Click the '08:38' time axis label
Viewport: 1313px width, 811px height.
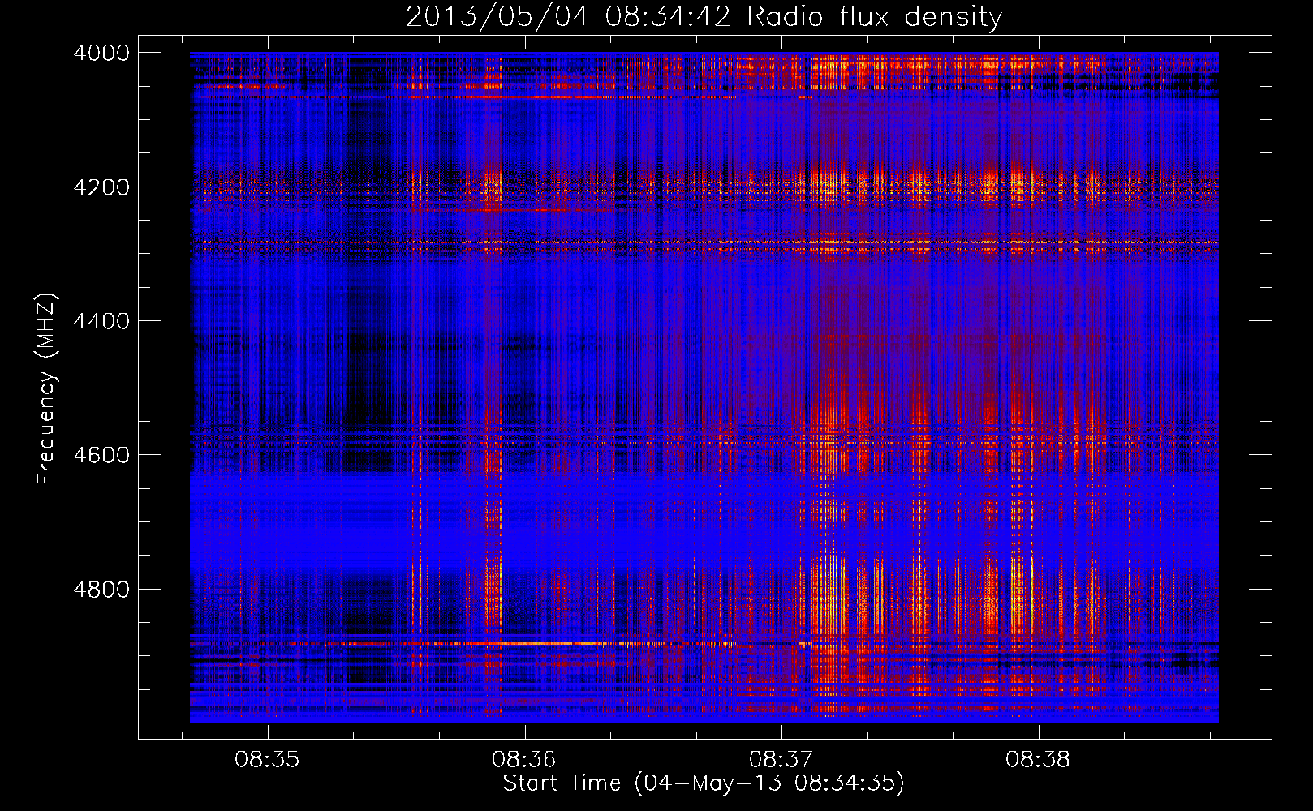tap(1038, 760)
